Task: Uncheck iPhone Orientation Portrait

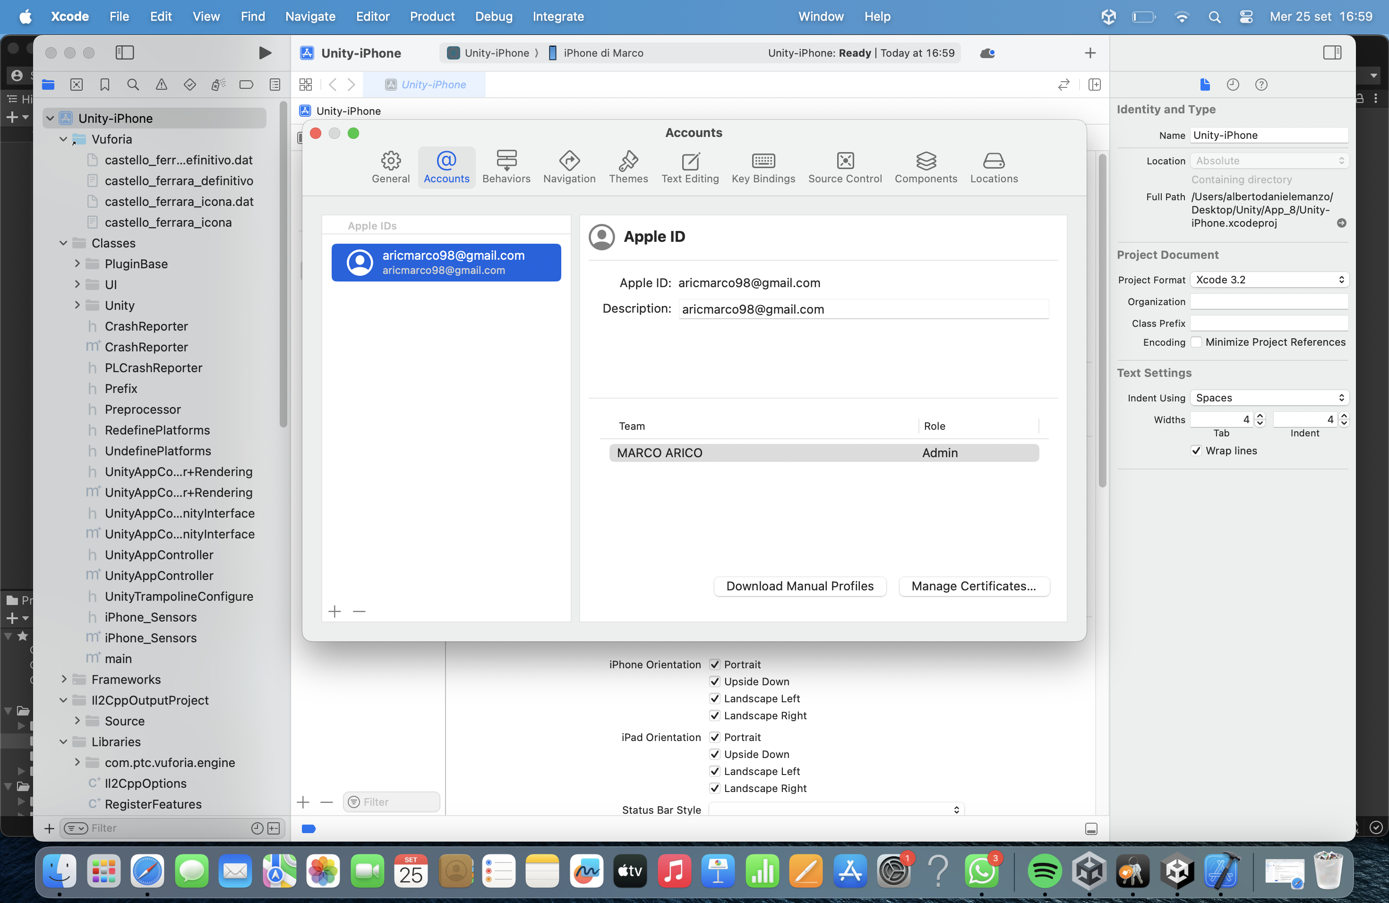Action: [x=714, y=664]
